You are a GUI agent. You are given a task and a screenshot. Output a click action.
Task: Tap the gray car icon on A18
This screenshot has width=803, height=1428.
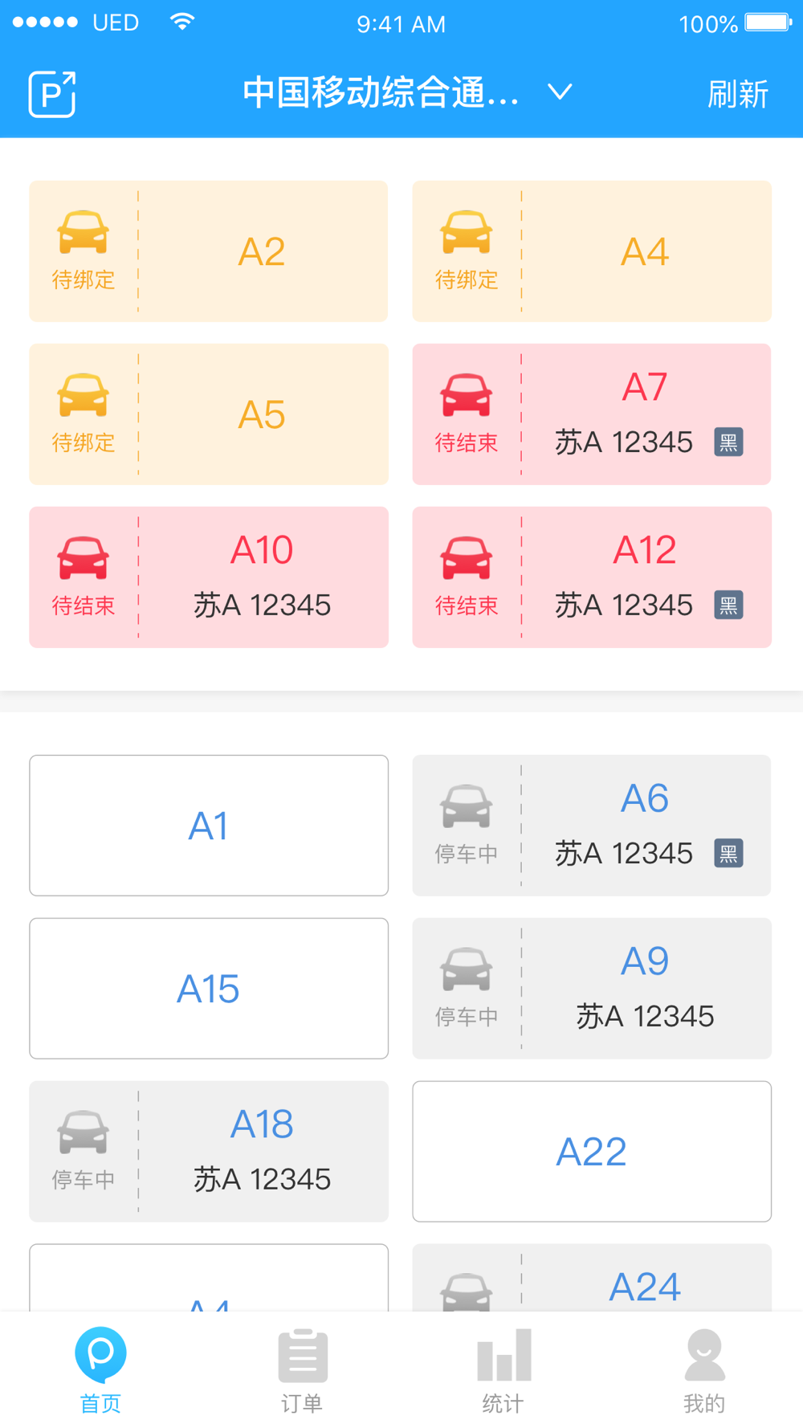tap(83, 1132)
